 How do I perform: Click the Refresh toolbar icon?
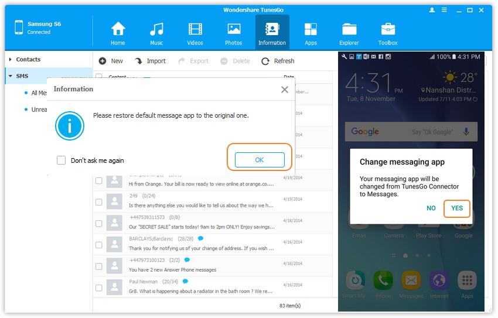265,61
